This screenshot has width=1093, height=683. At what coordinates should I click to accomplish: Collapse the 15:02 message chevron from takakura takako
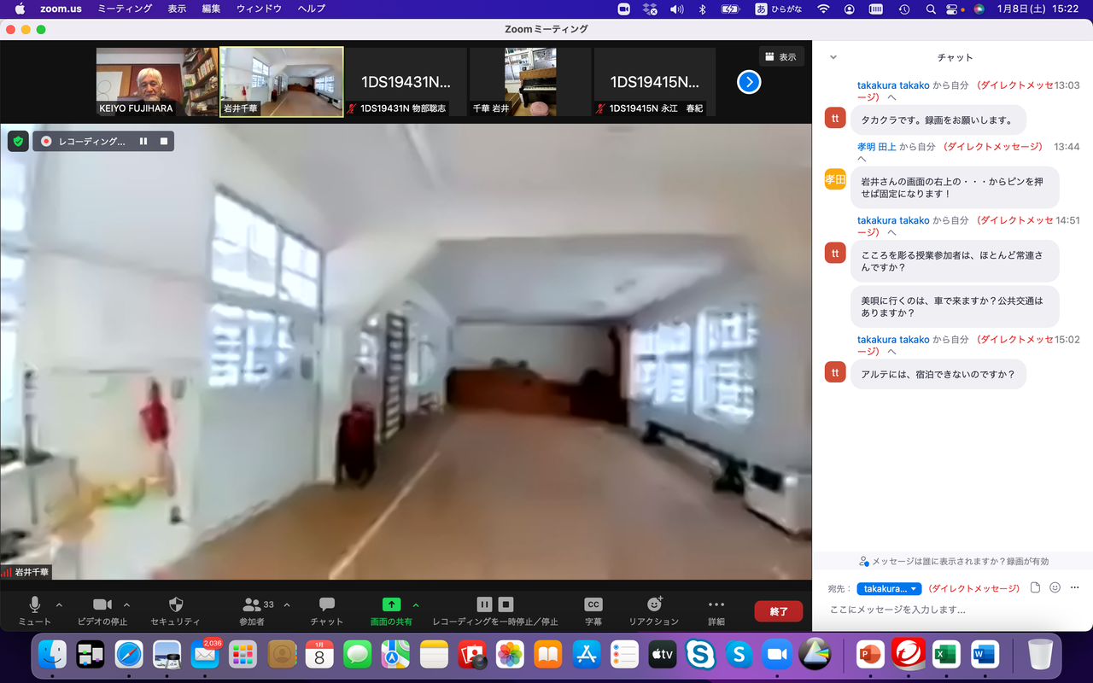[891, 352]
